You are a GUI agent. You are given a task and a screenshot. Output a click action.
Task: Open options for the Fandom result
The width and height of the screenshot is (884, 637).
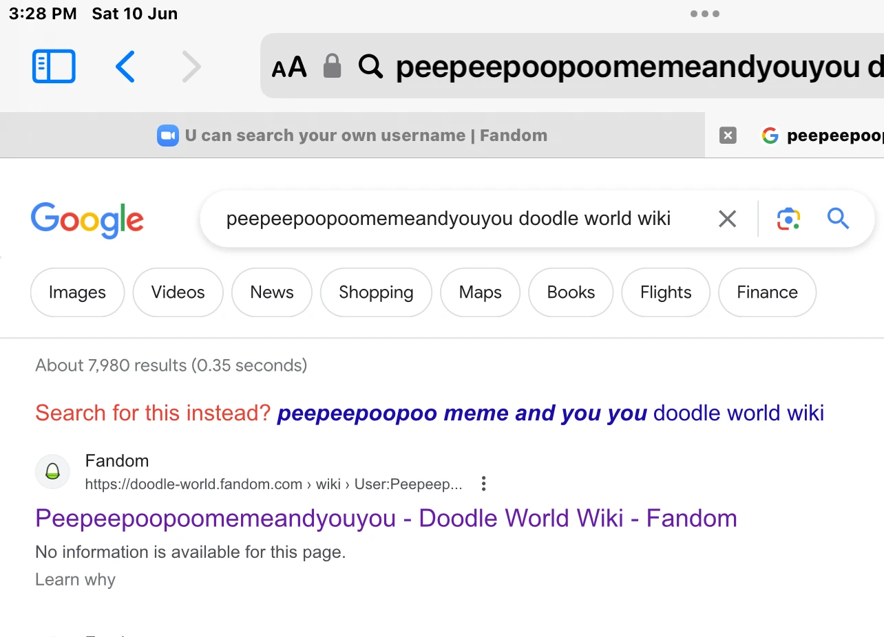pyautogui.click(x=483, y=484)
